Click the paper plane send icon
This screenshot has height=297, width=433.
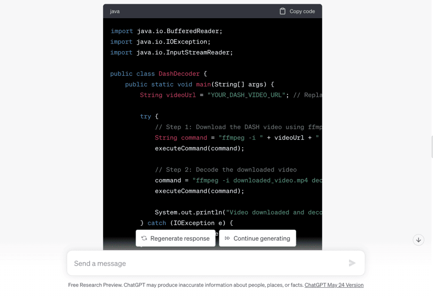click(x=352, y=263)
